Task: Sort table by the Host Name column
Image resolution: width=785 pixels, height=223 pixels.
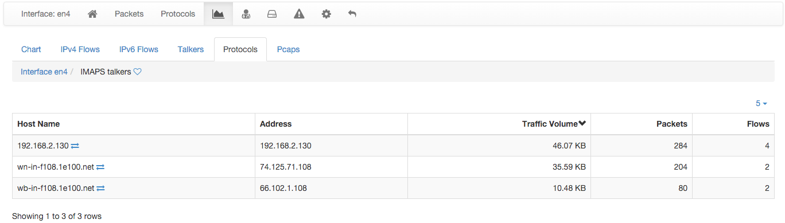Action: pos(38,124)
